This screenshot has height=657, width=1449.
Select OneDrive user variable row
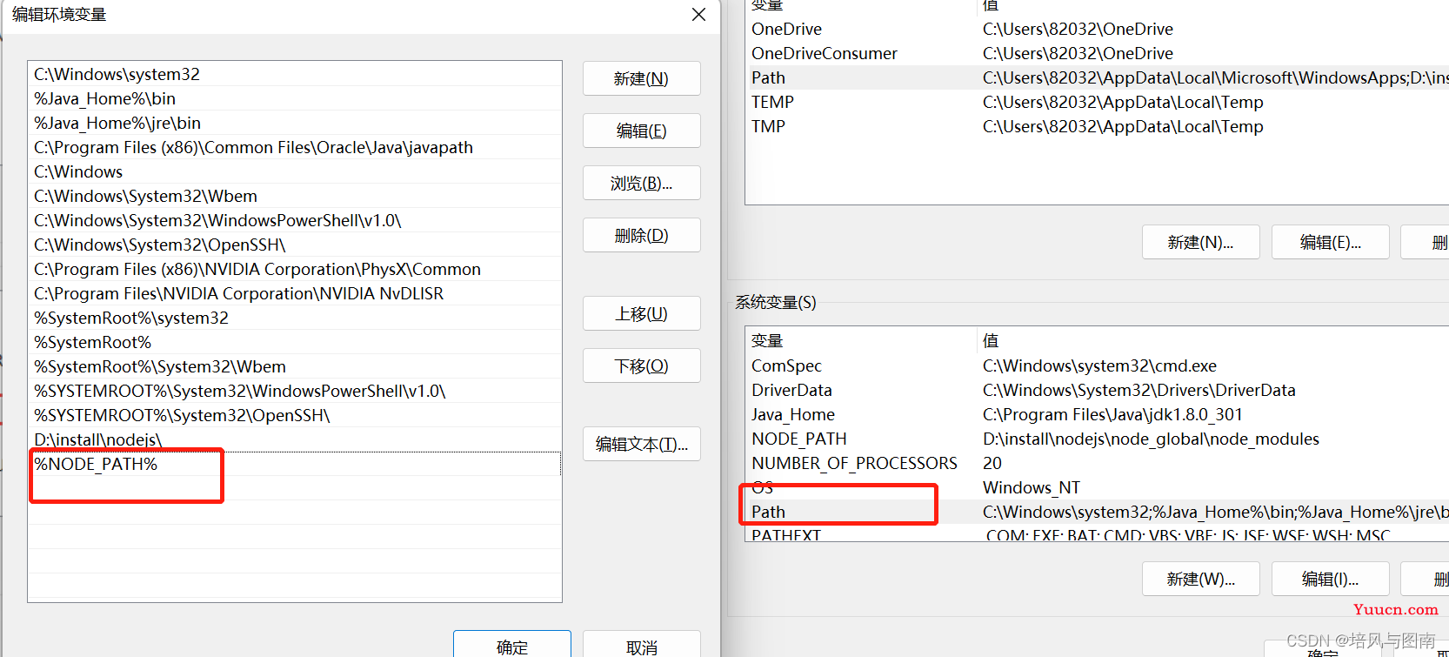click(1097, 29)
